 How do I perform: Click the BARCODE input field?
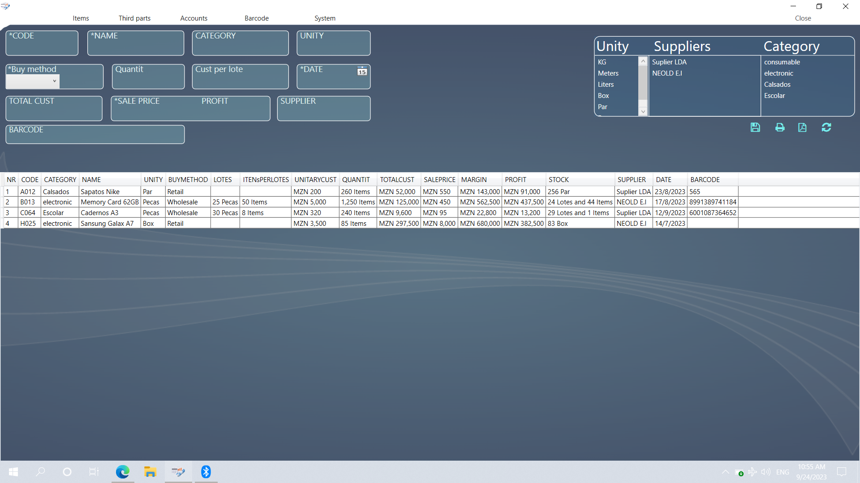pos(95,137)
